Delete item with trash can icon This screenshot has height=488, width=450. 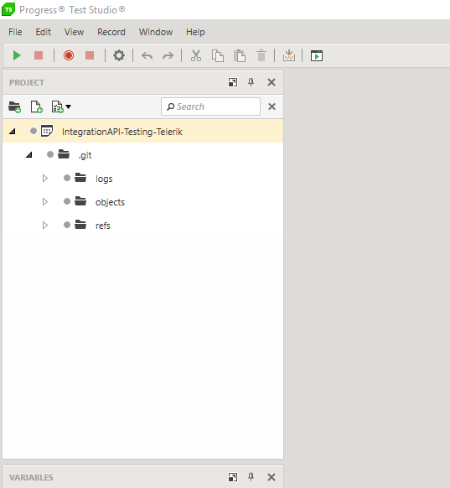(261, 55)
